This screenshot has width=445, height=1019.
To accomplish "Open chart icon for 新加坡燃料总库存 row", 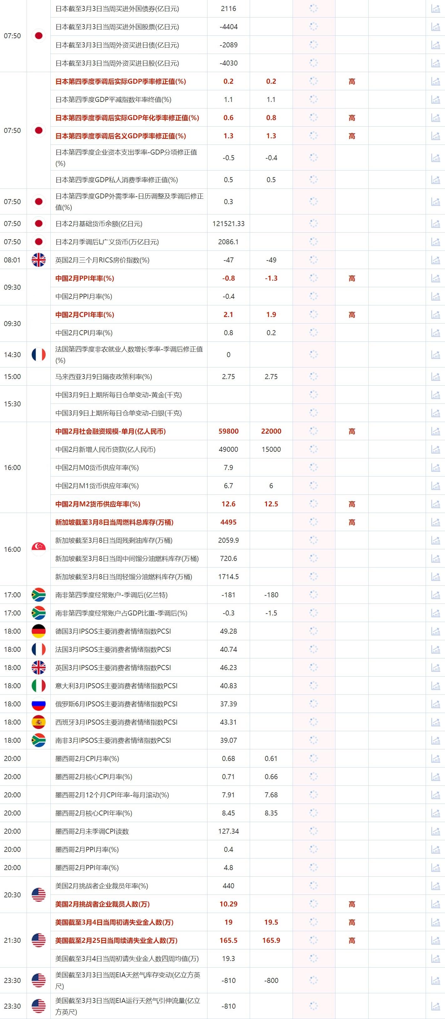I will point(436,523).
